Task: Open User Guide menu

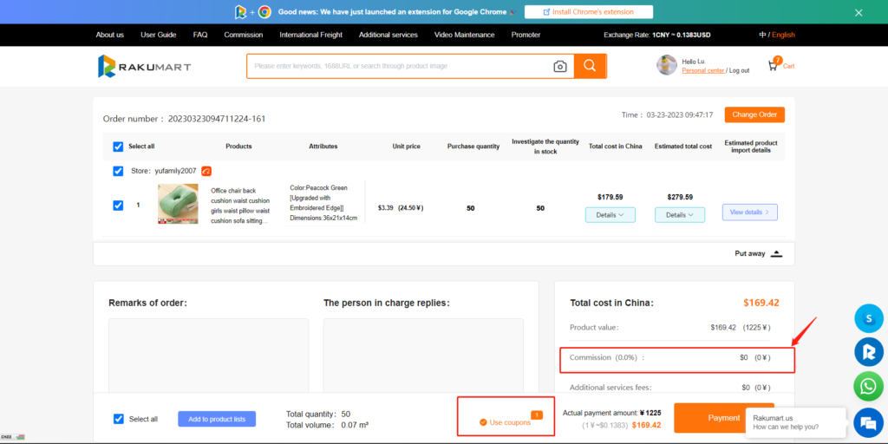Action: point(159,35)
